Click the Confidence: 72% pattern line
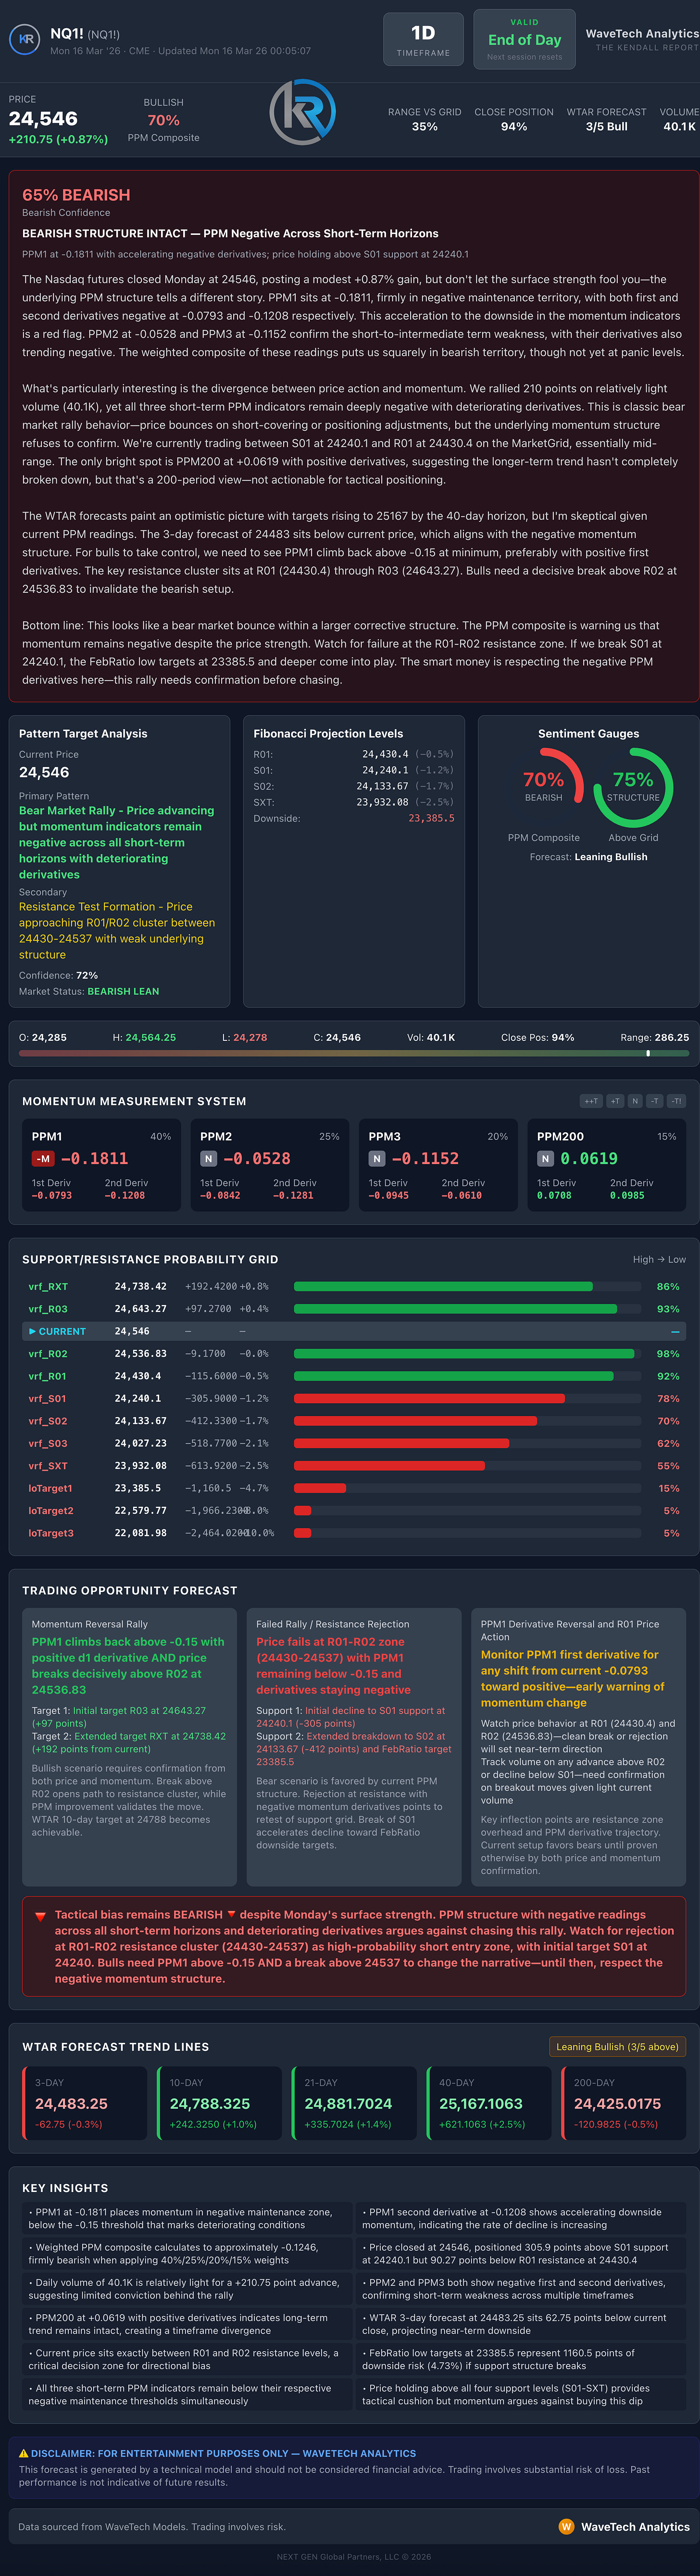This screenshot has height=2576, width=700. click(x=58, y=975)
